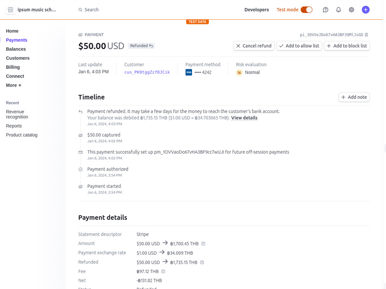Open the Developers menu
The image size is (386, 289).
(256, 10)
